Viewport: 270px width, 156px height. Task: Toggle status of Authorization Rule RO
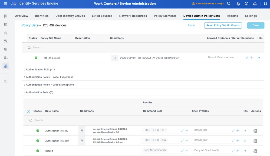pos(38,131)
